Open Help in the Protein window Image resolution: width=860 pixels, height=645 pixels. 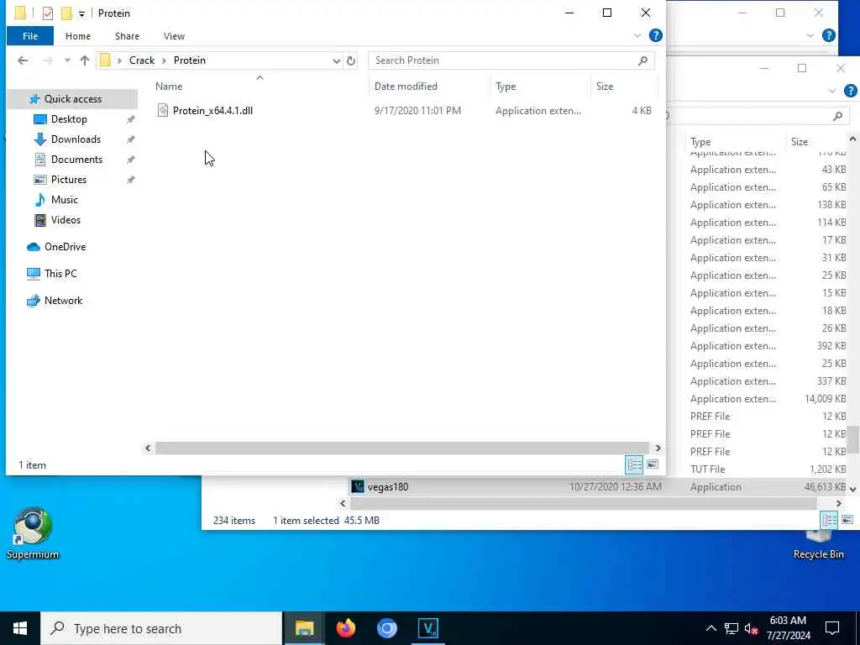655,35
